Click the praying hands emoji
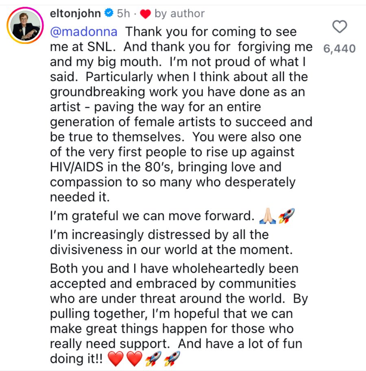 (268, 216)
